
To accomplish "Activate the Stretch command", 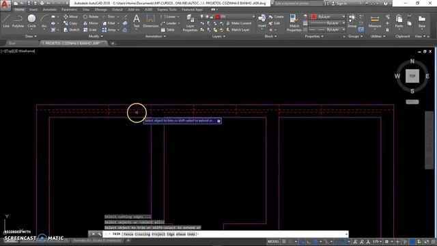I will click(x=72, y=30).
